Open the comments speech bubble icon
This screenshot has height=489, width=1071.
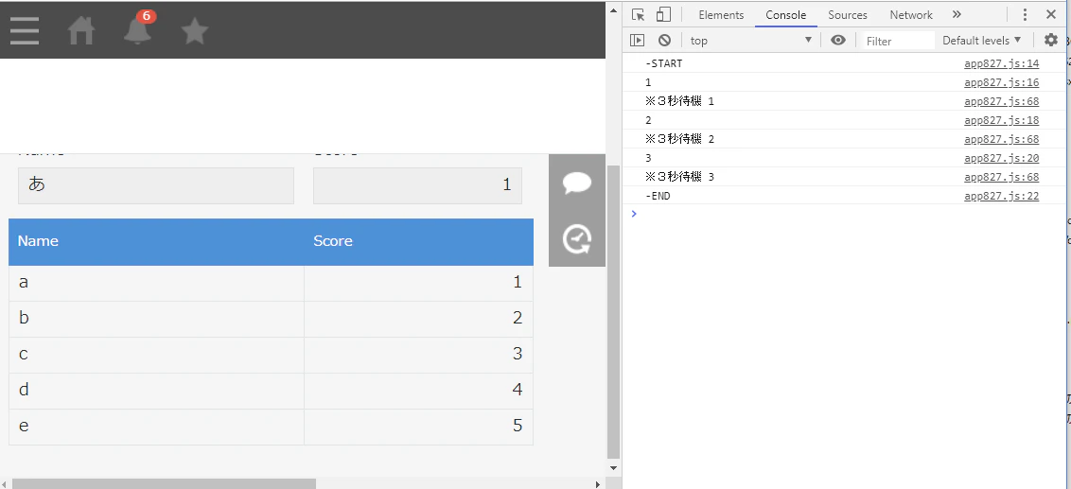577,183
